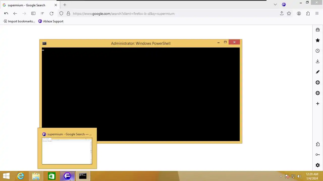323x181 pixels.
Task: Click the purple Floorp icon in tab bar
Action: [x=284, y=5]
